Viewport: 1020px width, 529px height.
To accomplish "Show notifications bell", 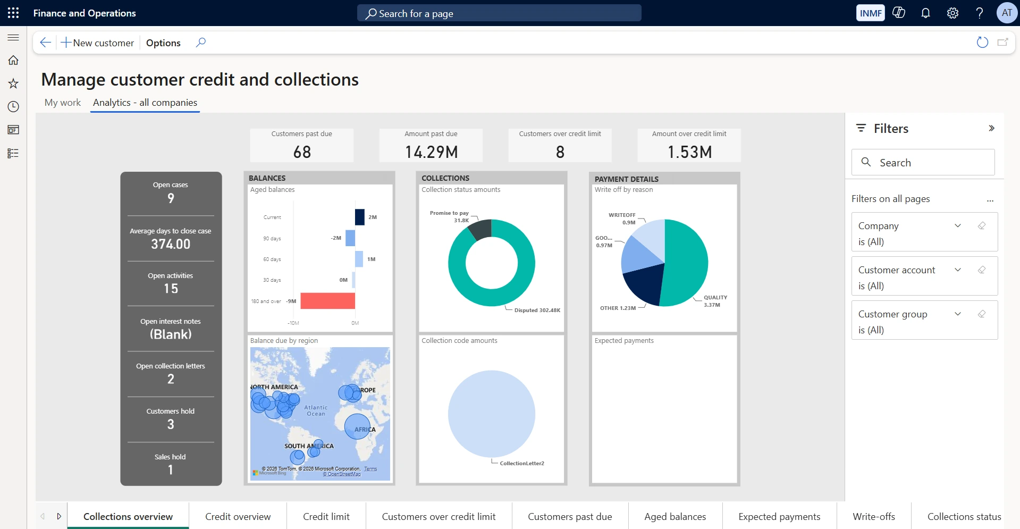I will pyautogui.click(x=925, y=13).
